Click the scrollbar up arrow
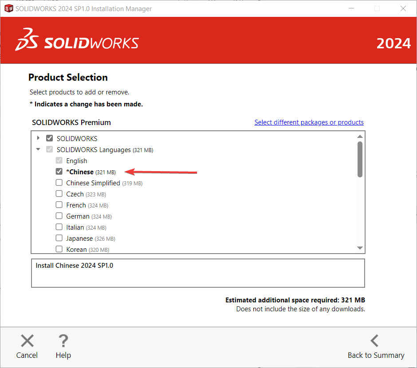Viewport: 417px width, 368px height. (x=360, y=136)
